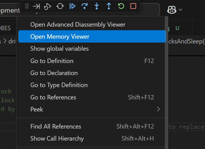
Task: Stop debugging with the red square
Action: coord(133,6)
